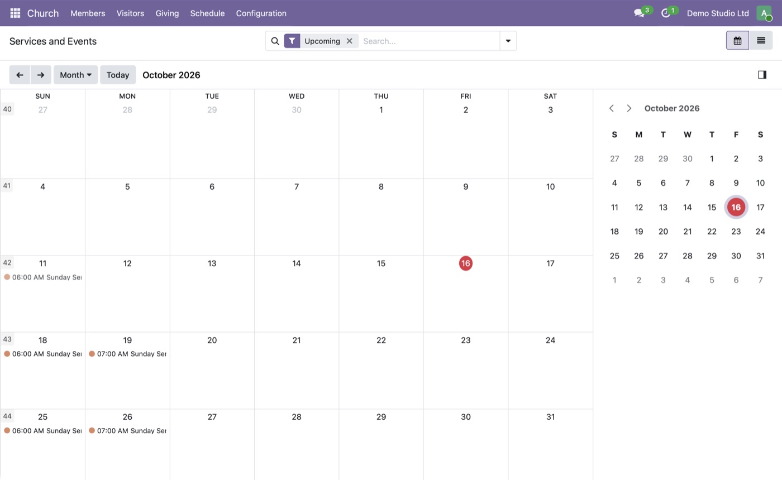This screenshot has width=782, height=480.
Task: Click the Today button
Action: pyautogui.click(x=118, y=75)
